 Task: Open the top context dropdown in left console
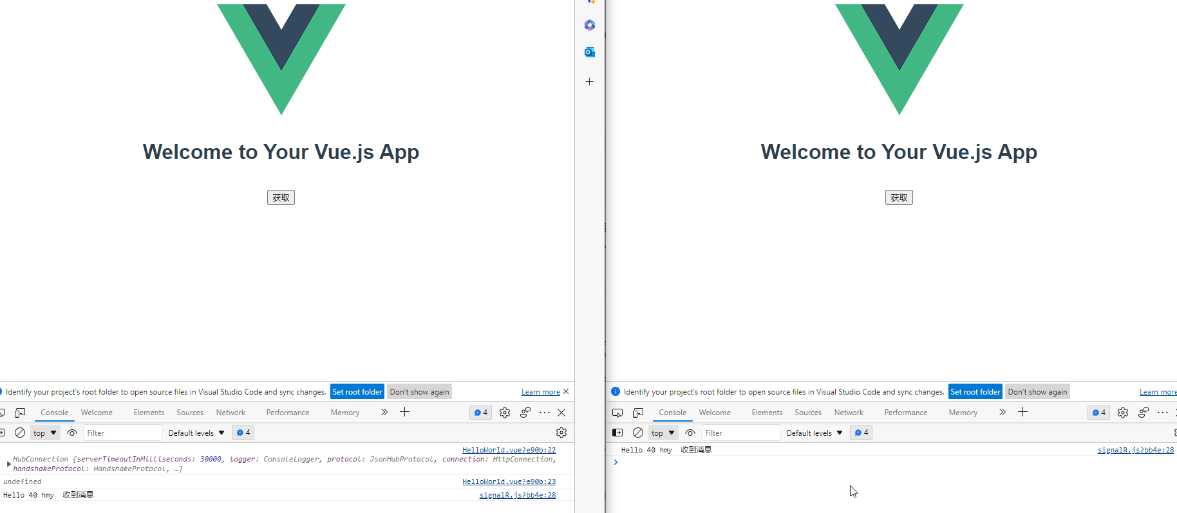(45, 433)
